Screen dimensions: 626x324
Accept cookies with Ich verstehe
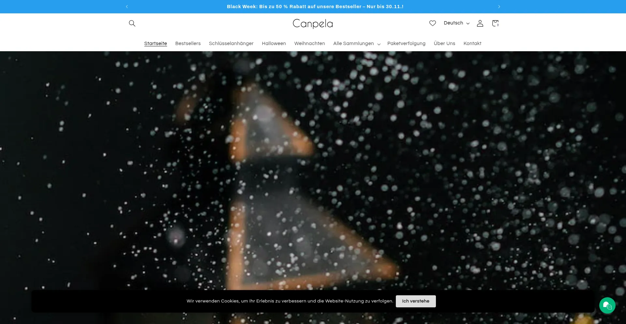[x=416, y=301]
